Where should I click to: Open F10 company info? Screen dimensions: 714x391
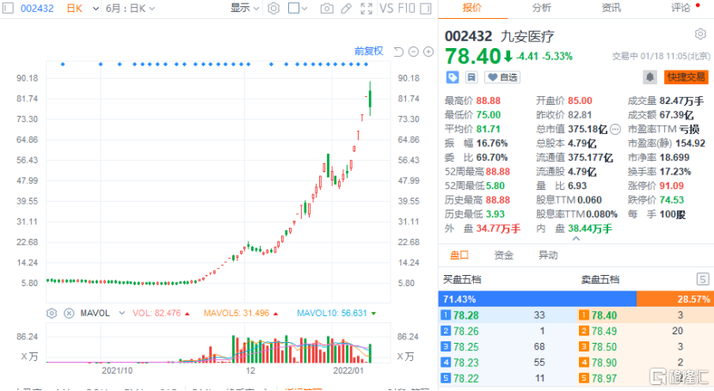[x=406, y=9]
